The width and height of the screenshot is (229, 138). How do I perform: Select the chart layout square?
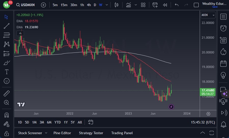[x=196, y=5]
